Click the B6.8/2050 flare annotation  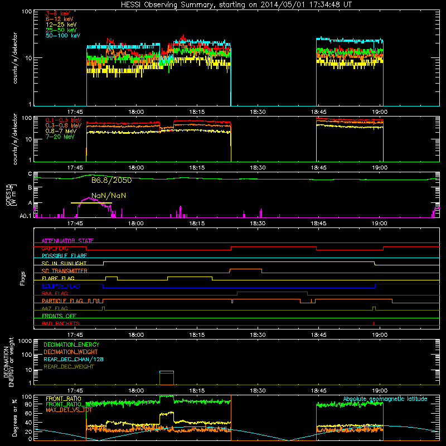[x=111, y=180]
